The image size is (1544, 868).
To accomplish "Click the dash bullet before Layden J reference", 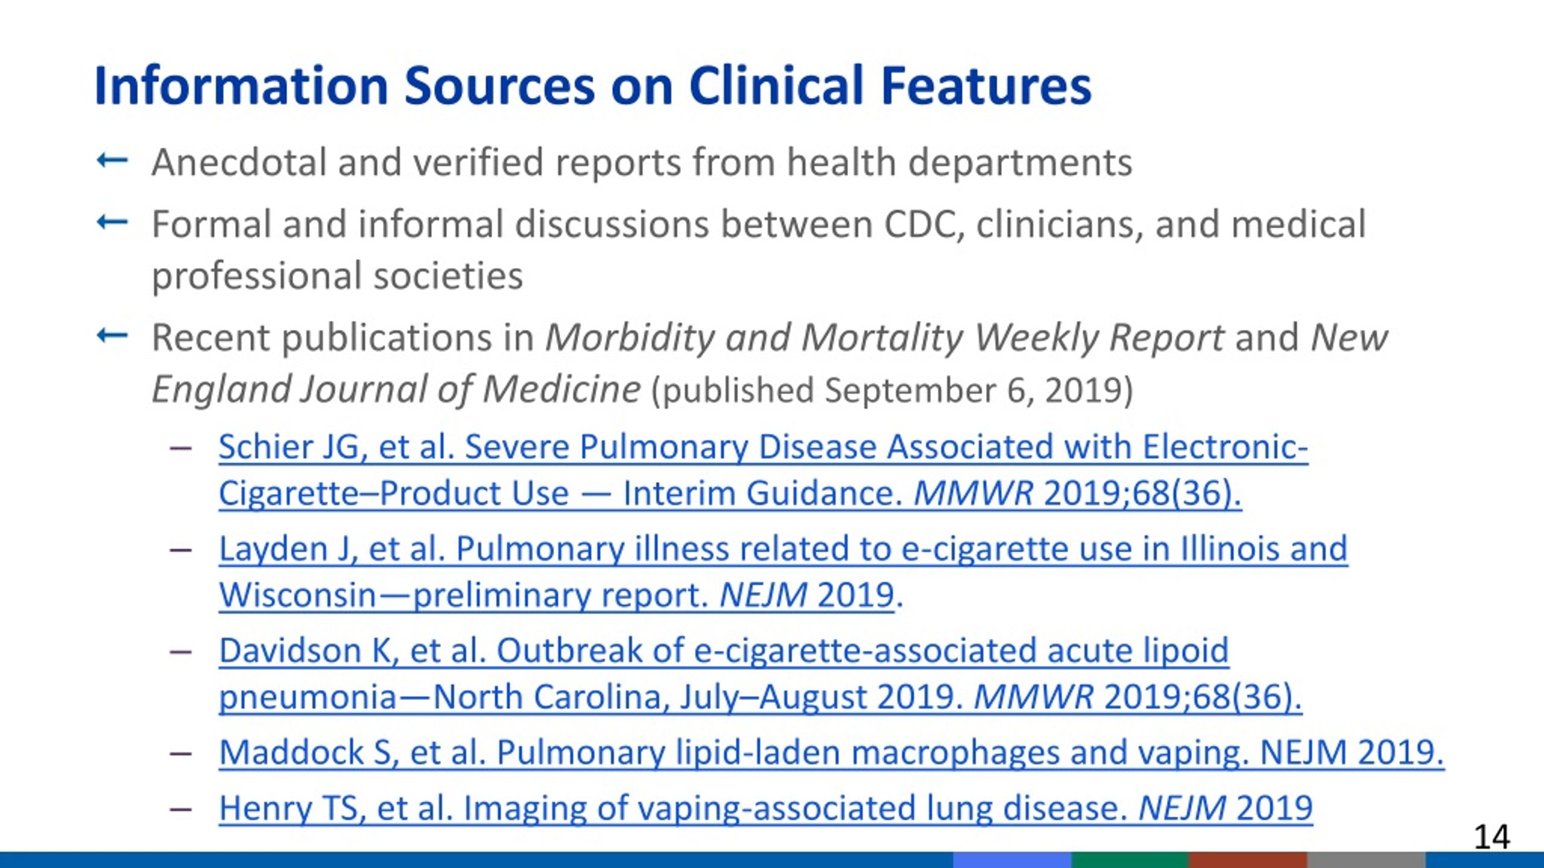I will coord(181,550).
